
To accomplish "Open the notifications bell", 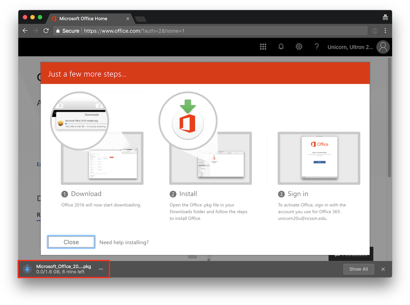I will pos(281,46).
